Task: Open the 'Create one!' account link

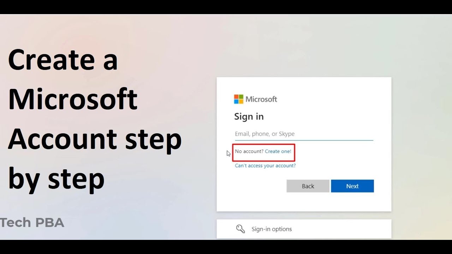Action: click(x=278, y=151)
